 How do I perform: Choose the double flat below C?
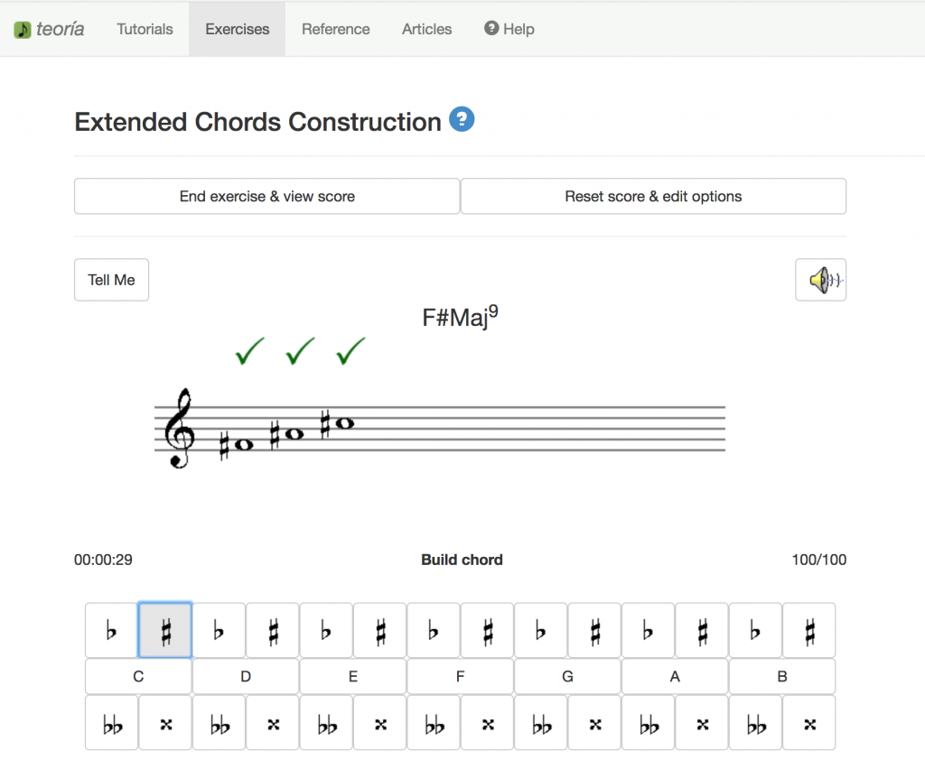tap(111, 723)
